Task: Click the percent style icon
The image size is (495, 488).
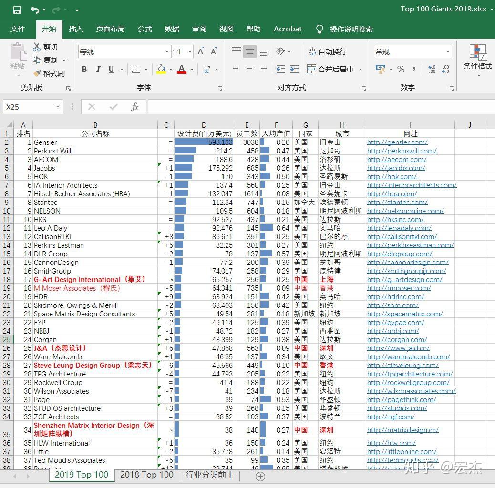Action: point(401,69)
